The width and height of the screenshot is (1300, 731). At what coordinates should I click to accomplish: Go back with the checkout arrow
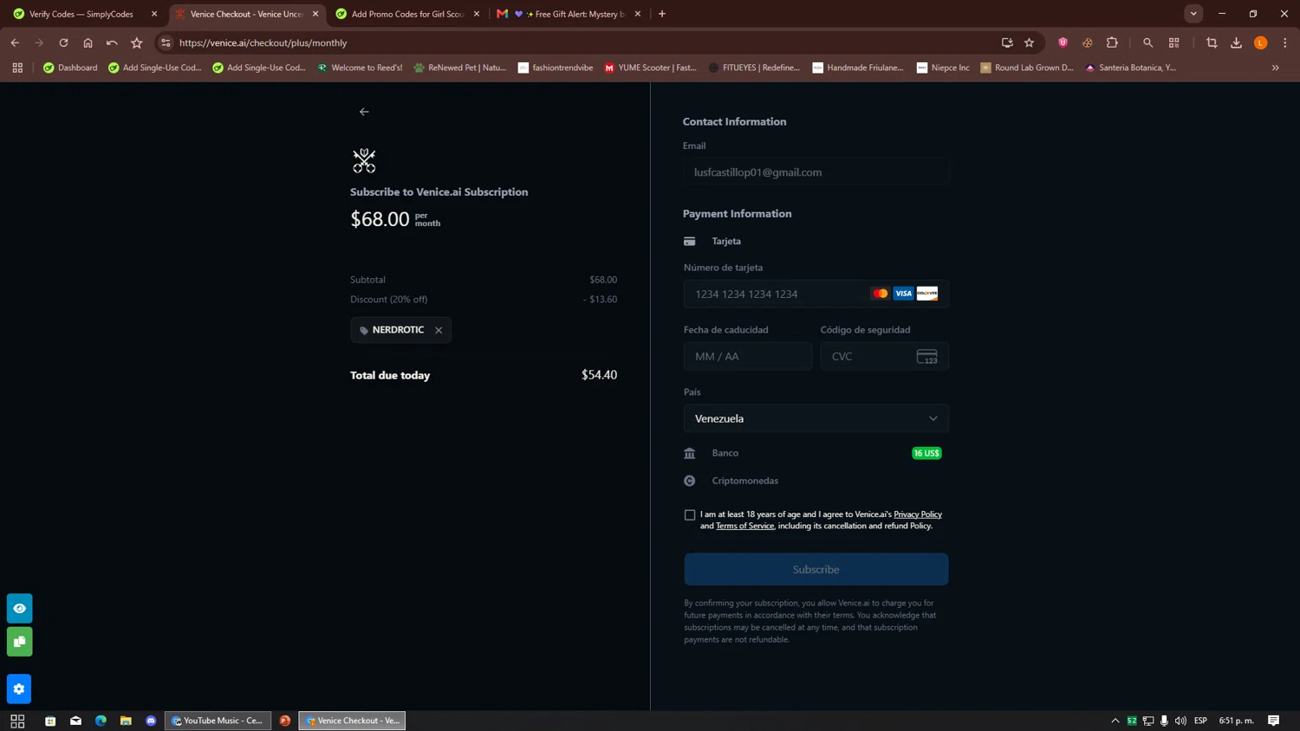pyautogui.click(x=364, y=112)
